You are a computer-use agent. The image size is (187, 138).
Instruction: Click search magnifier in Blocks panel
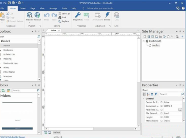point(38,90)
